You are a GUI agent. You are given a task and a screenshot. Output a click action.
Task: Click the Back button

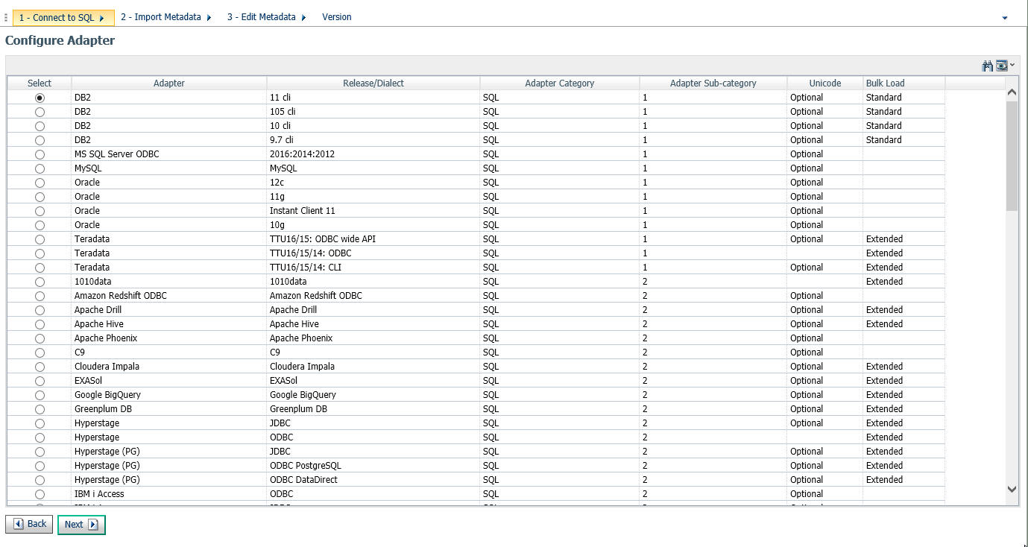pos(30,524)
